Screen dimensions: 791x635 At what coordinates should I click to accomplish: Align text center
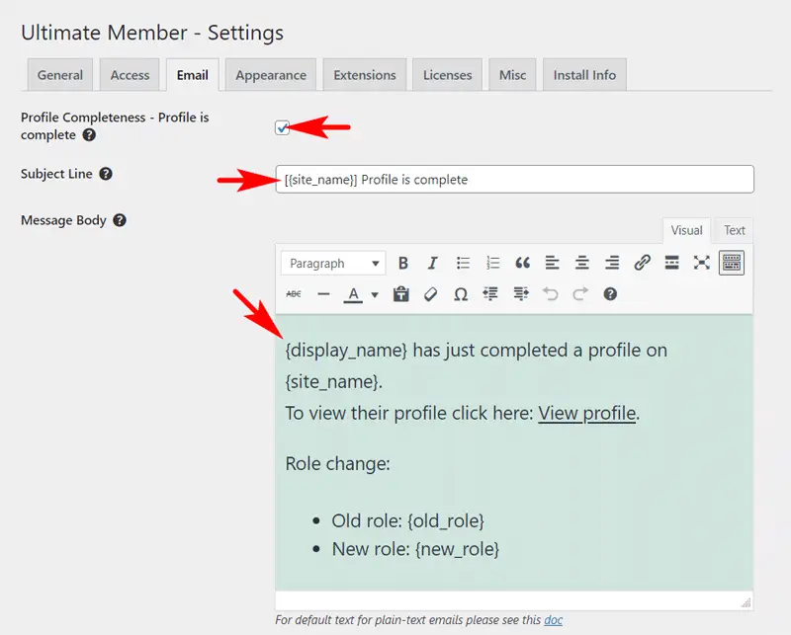pyautogui.click(x=582, y=263)
